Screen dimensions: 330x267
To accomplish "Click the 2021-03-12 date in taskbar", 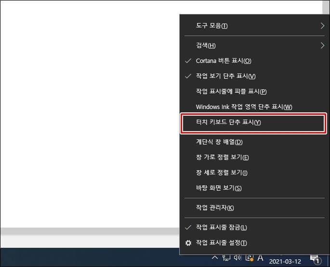I will click(285, 262).
